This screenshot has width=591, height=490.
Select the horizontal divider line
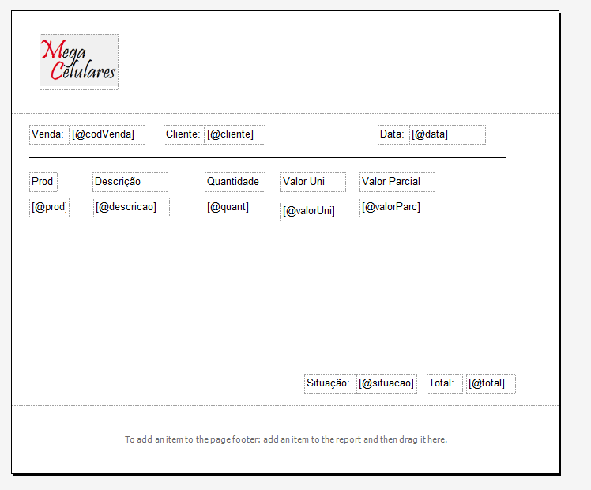click(x=268, y=157)
